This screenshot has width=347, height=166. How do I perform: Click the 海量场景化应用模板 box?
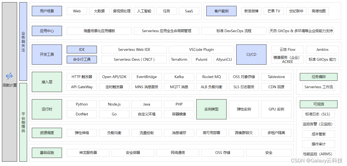tap(99, 31)
